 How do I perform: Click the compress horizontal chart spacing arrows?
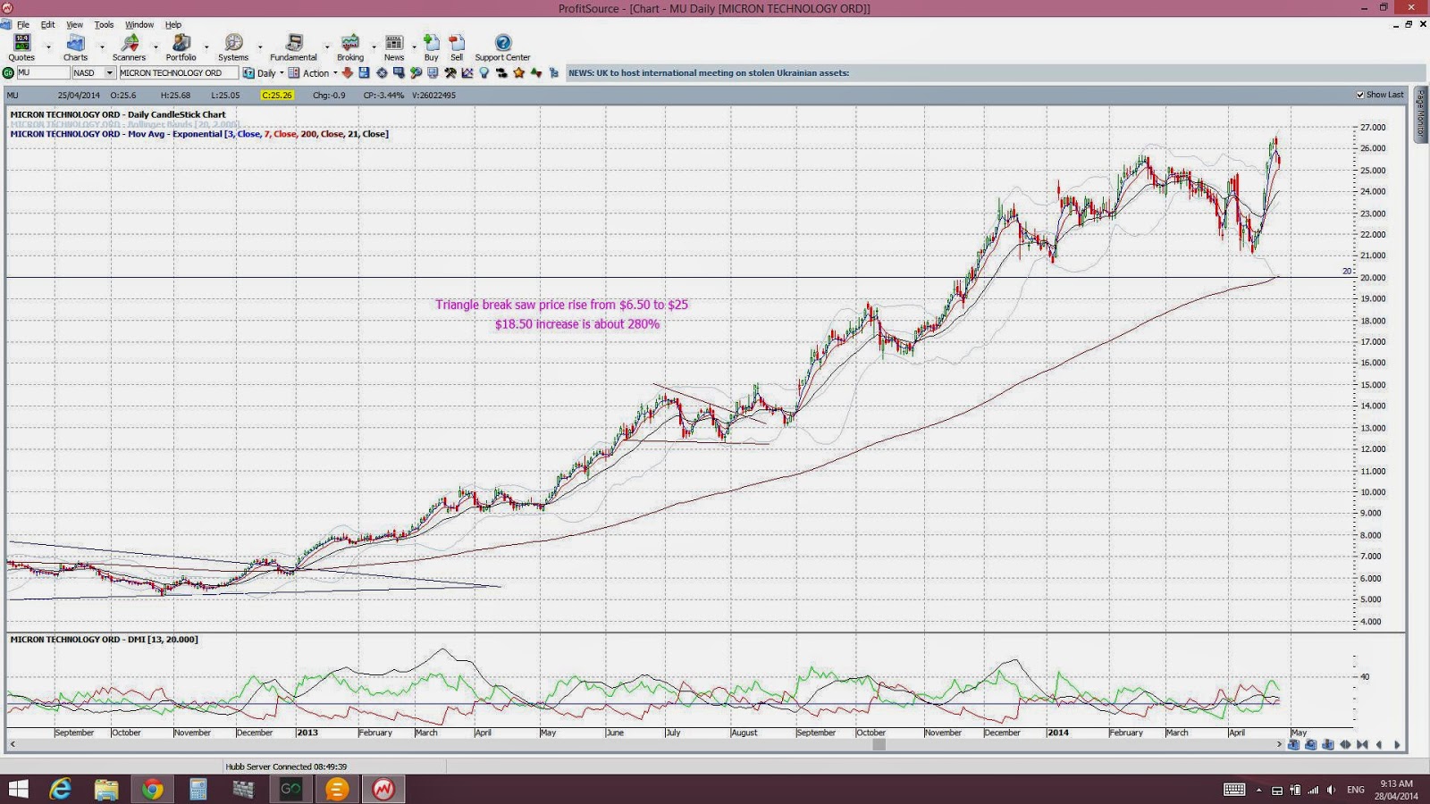1362,744
